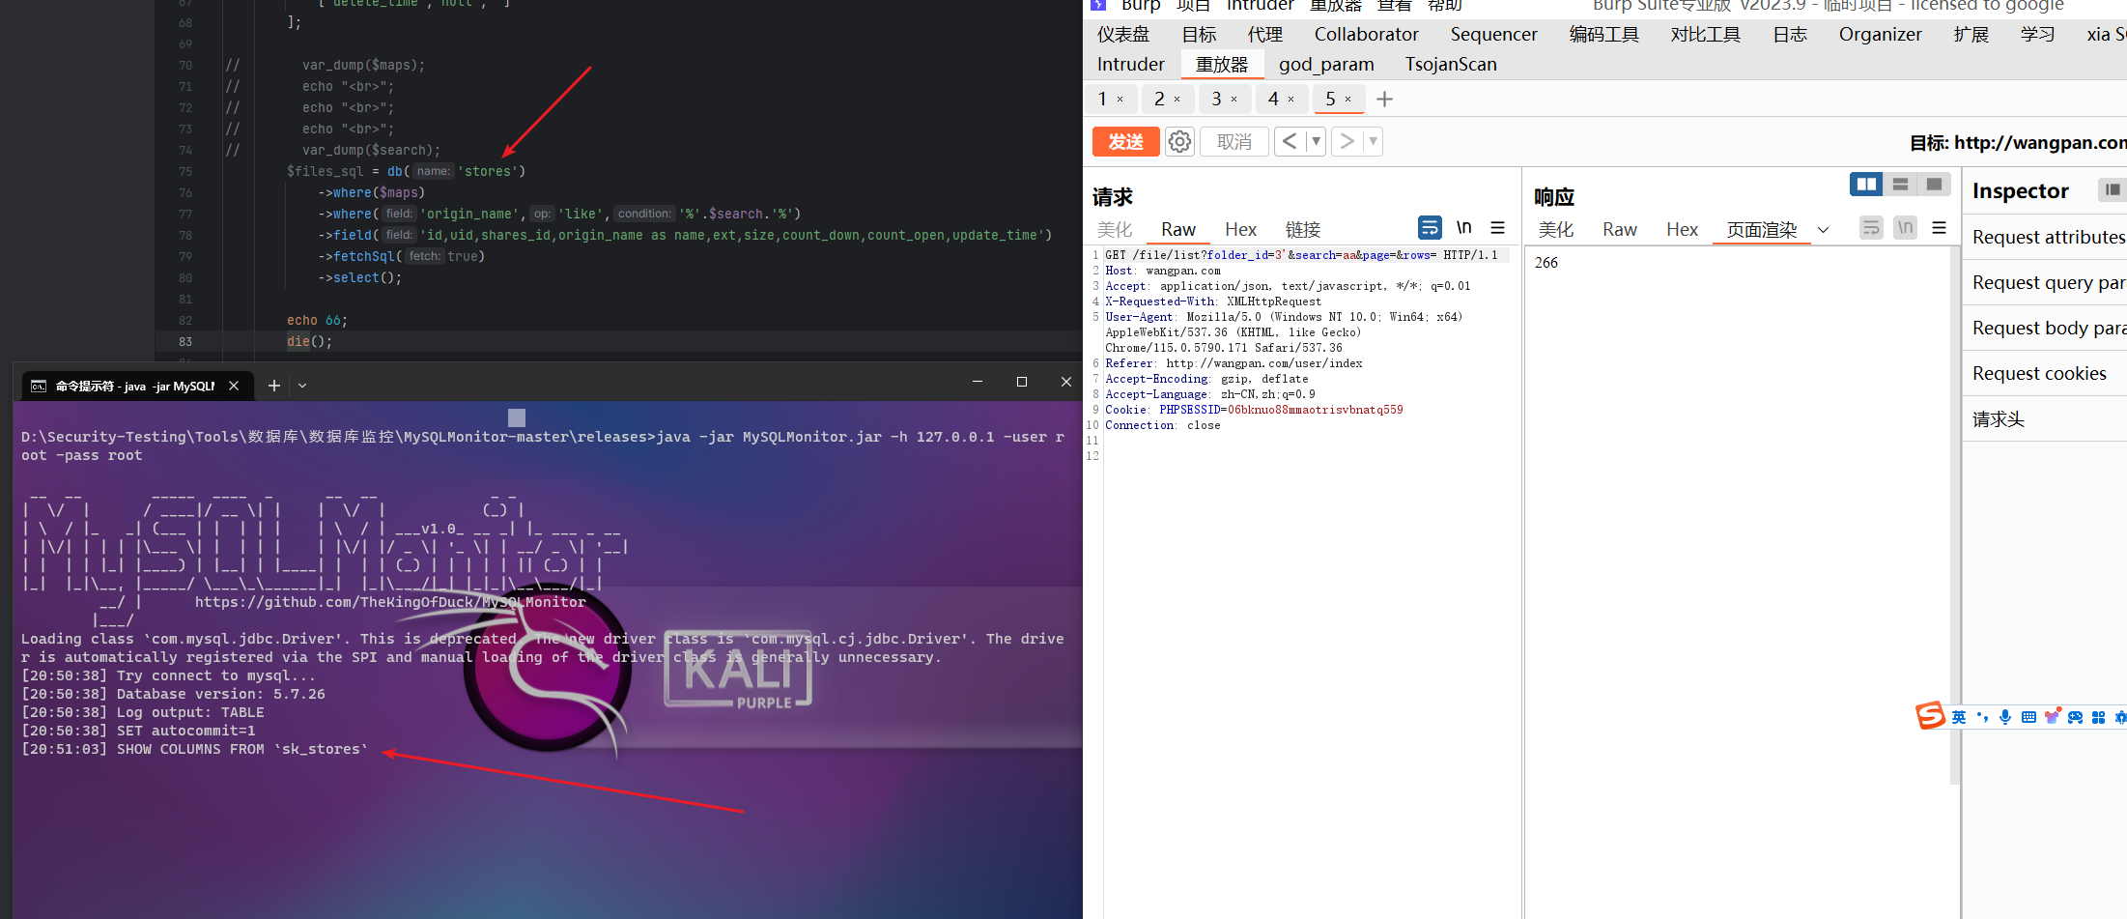Select combined tab layout view icon

(x=1934, y=185)
